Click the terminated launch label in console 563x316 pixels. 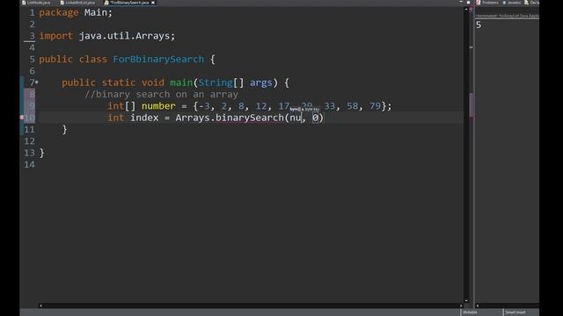click(x=507, y=16)
